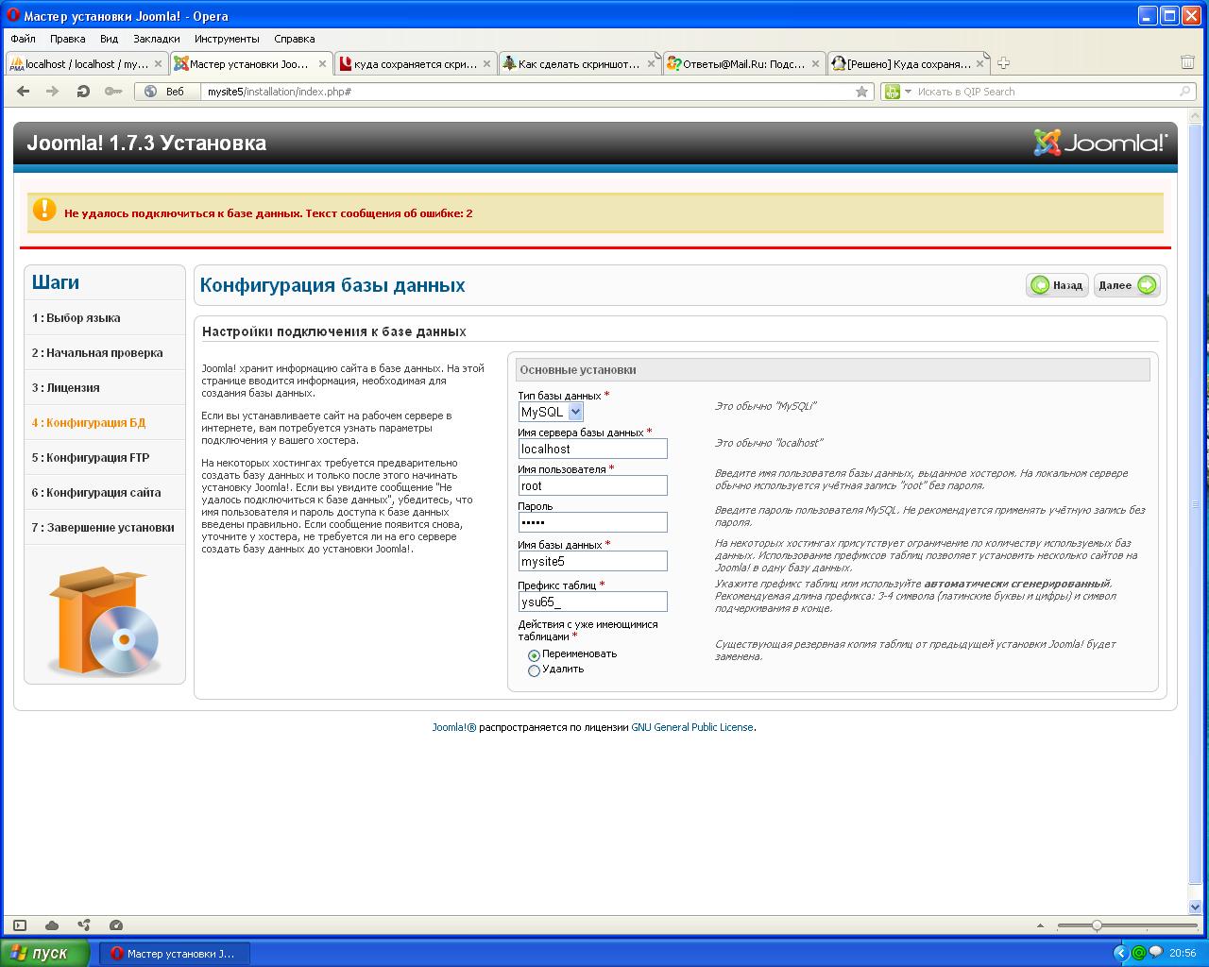The height and width of the screenshot is (967, 1209).
Task: Close the 'Как сделать скриншот…' tab
Action: click(651, 64)
